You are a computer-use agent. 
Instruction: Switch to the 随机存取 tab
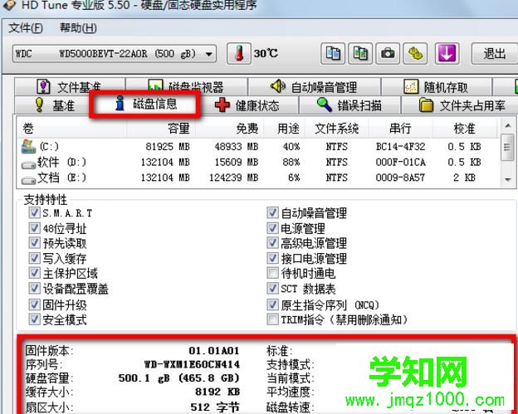pyautogui.click(x=437, y=87)
